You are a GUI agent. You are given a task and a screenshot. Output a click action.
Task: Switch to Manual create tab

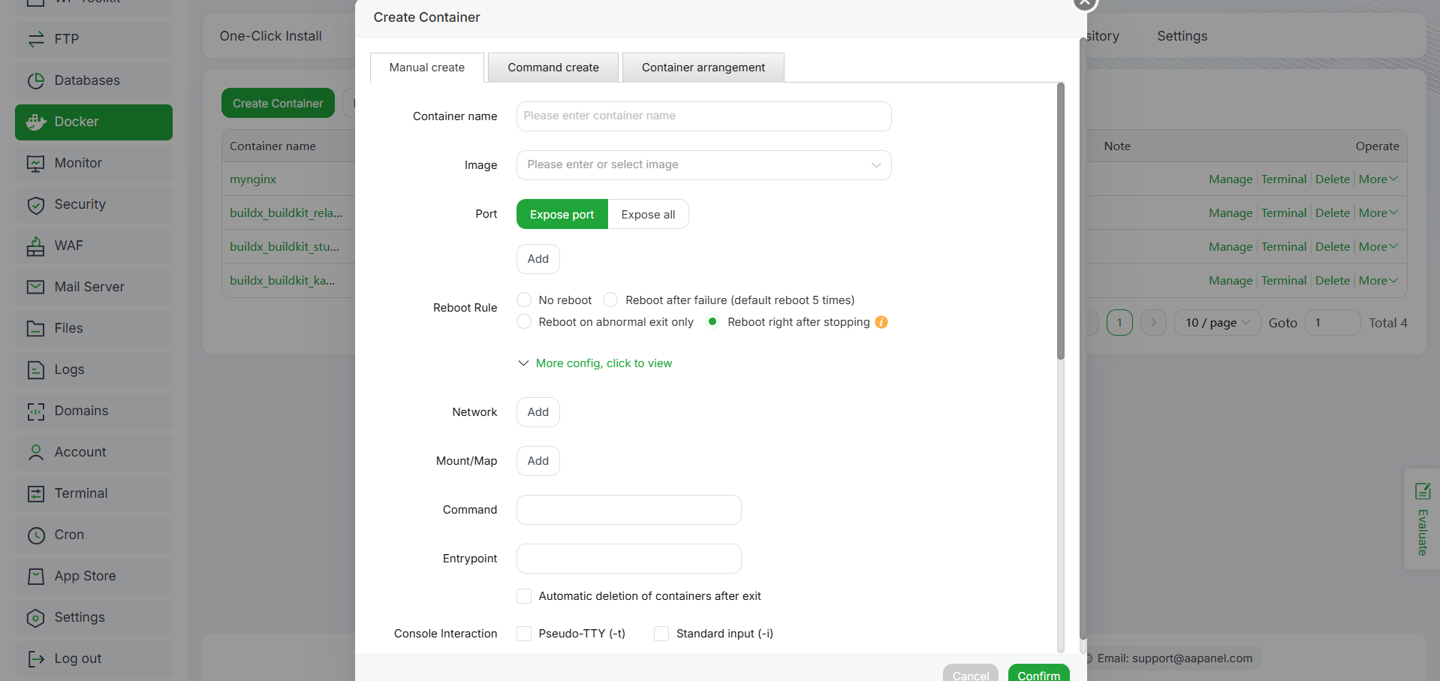point(427,68)
